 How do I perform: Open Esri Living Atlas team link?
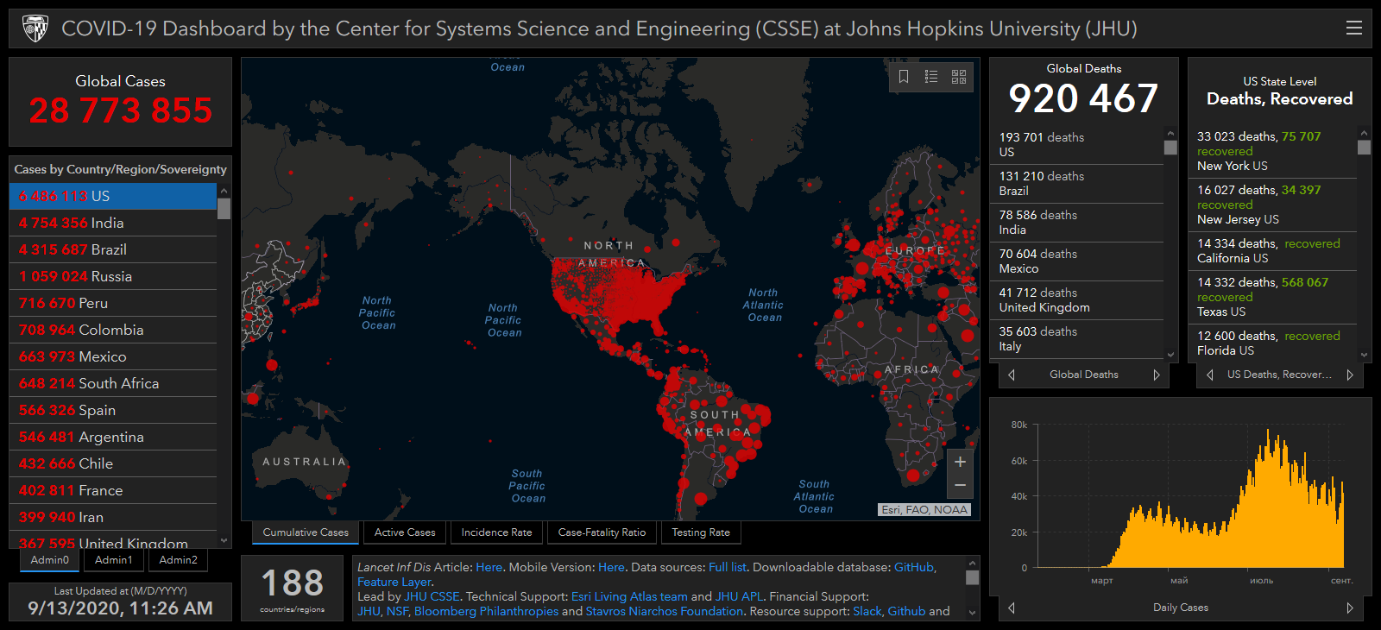tap(629, 596)
